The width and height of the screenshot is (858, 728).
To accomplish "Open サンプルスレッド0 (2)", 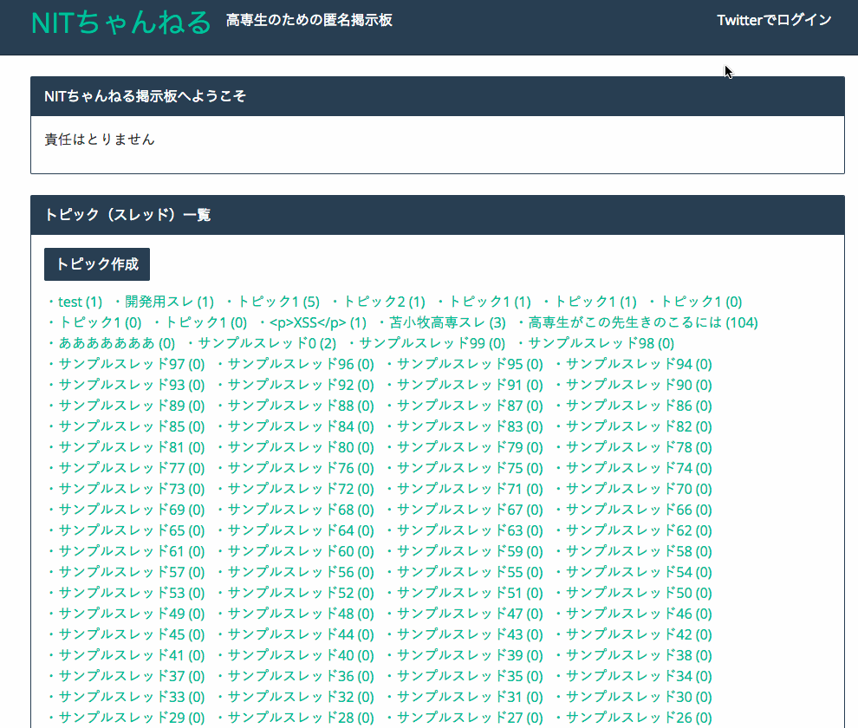I will tap(267, 343).
